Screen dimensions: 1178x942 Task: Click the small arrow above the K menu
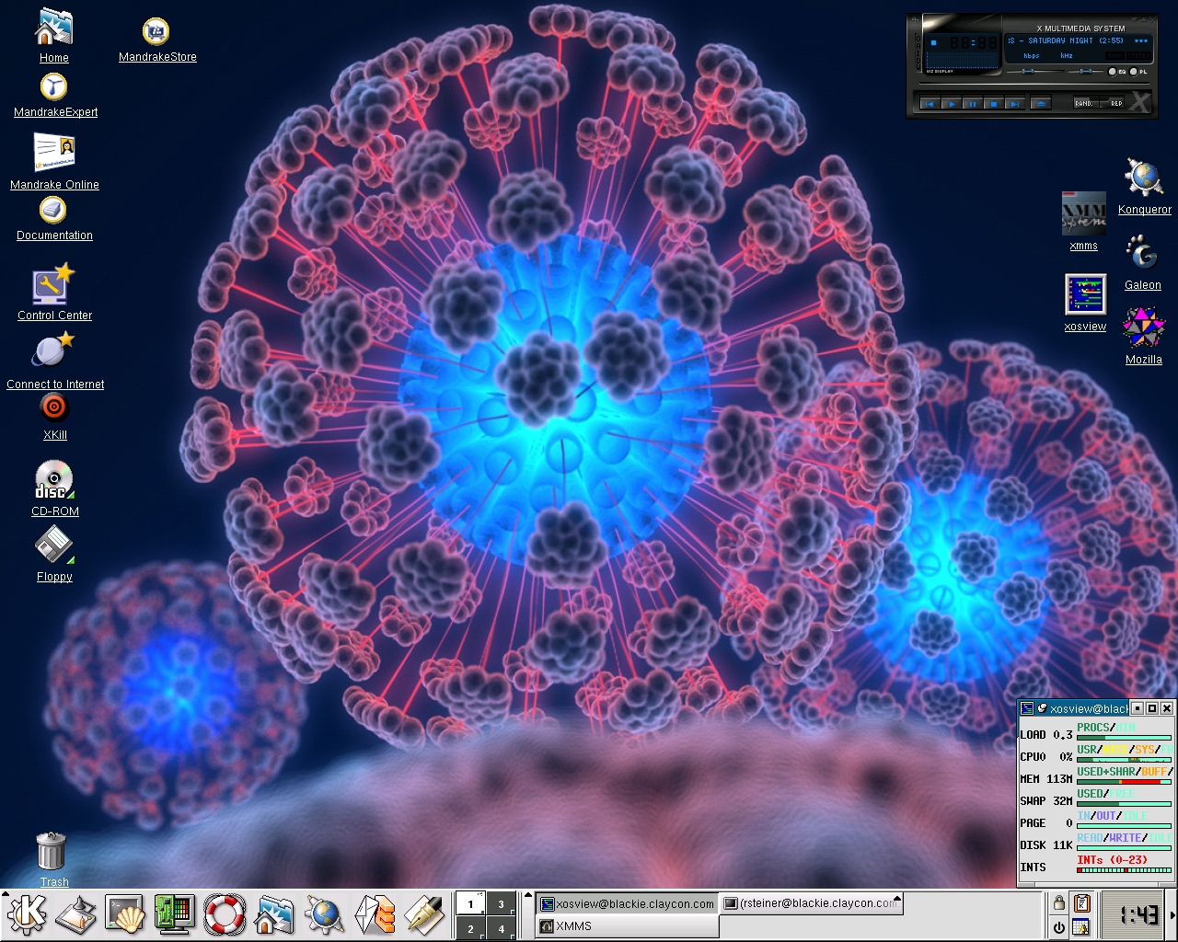tap(6, 893)
